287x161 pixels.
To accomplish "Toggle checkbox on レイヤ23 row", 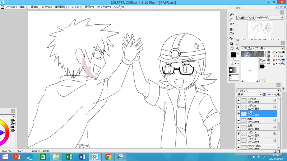I will (275, 107).
